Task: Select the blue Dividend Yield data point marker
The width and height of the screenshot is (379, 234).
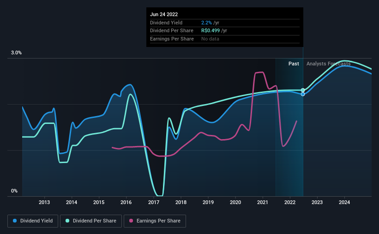Action: coord(303,94)
